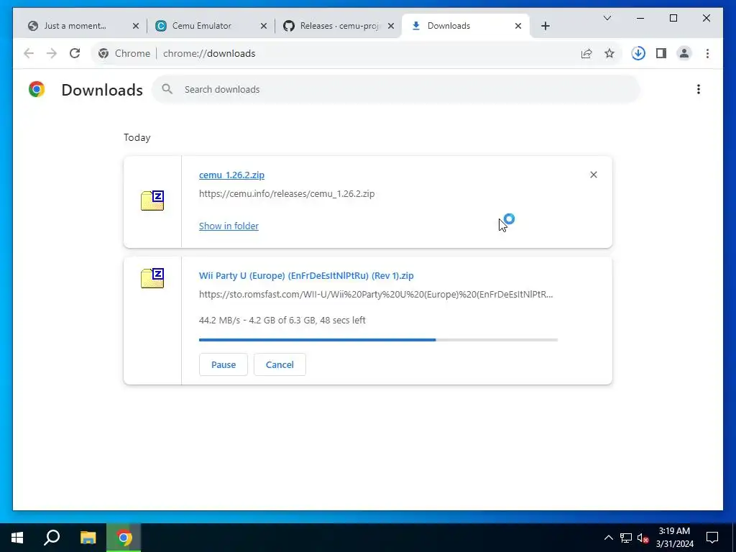This screenshot has width=736, height=552.
Task: Open the Chrome three-dot menu
Action: [707, 53]
